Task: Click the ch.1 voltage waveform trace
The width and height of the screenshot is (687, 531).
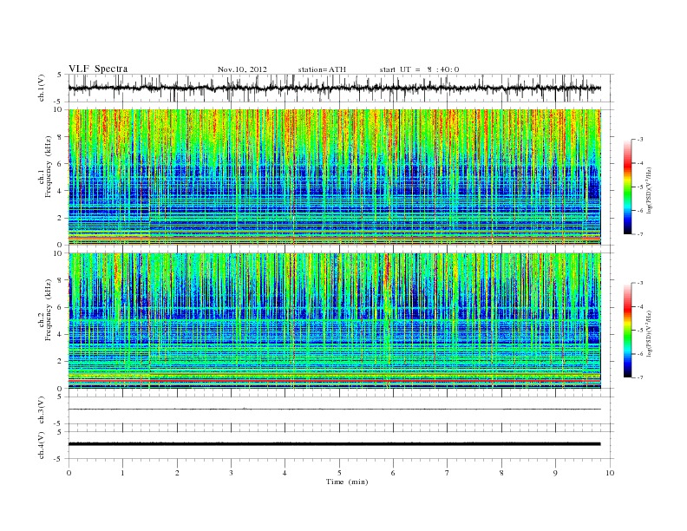Action: tap(334, 88)
